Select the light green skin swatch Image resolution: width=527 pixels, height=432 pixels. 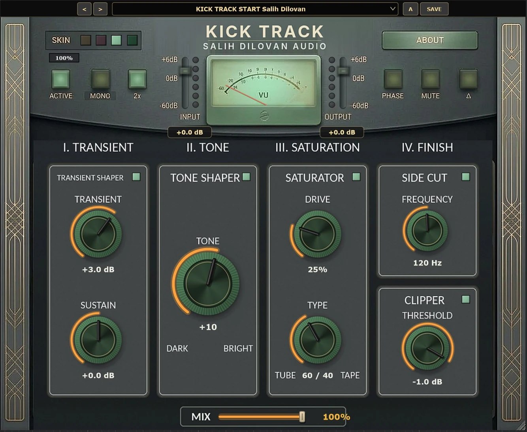coord(116,40)
